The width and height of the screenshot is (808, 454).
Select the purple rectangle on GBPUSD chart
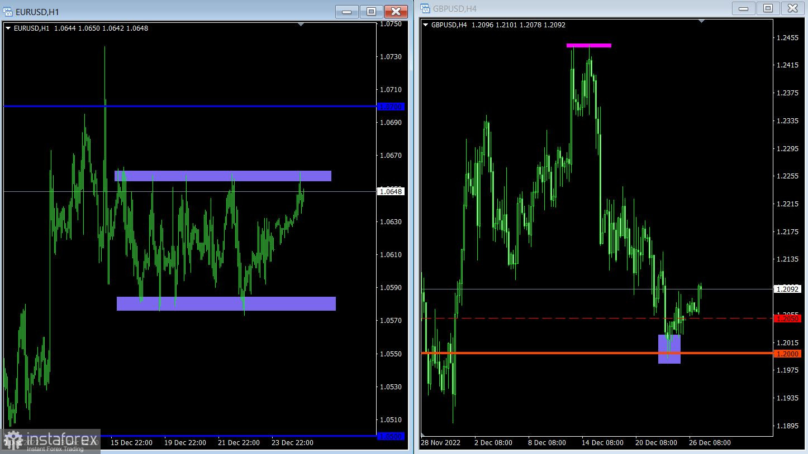669,349
